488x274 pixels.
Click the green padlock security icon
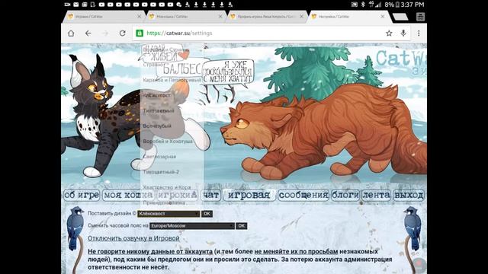[x=140, y=33]
